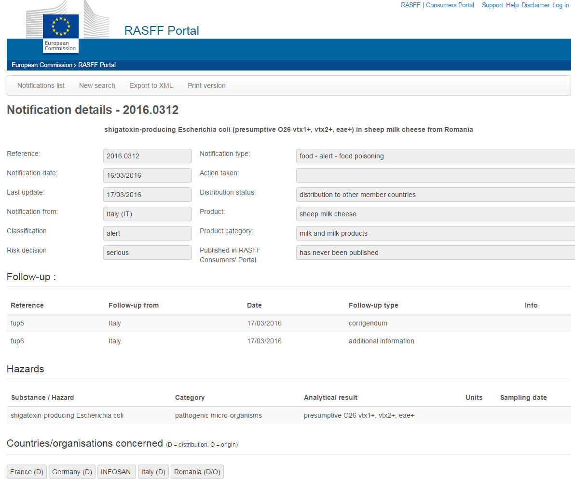This screenshot has width=575, height=480.
Task: Click the European Commission logo
Action: point(60,33)
